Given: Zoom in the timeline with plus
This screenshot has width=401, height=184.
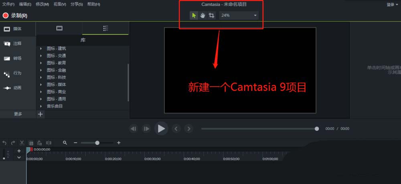Looking at the screenshot, I should point(119,143).
